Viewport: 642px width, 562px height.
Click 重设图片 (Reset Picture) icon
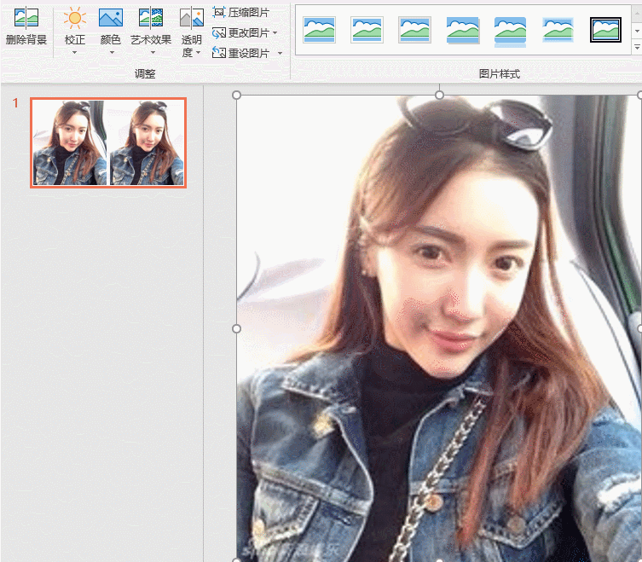pos(219,53)
